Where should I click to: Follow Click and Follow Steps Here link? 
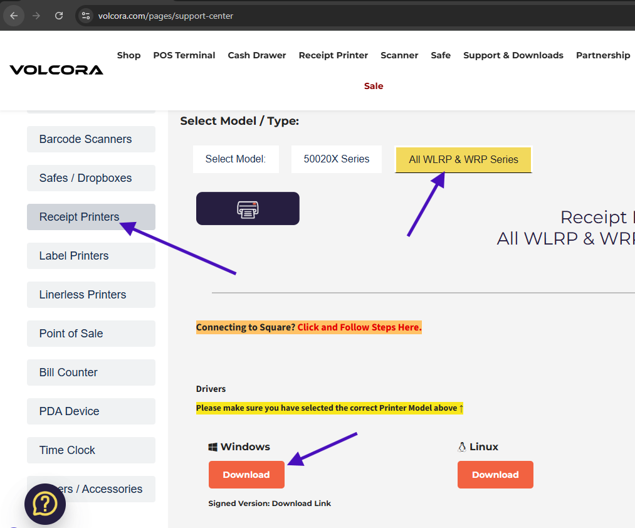click(x=360, y=327)
